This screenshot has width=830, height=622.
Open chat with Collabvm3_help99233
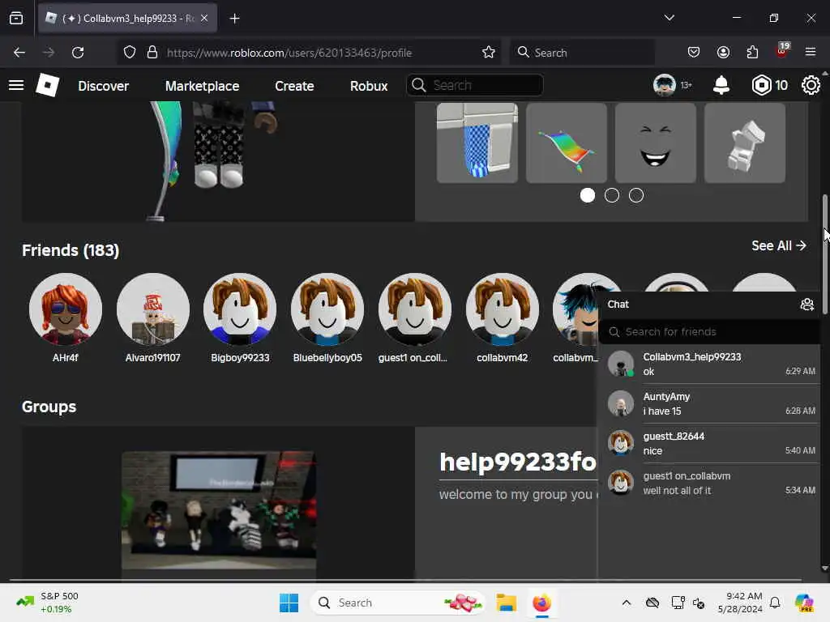(x=708, y=364)
